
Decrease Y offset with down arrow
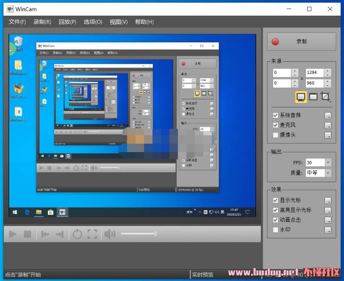[x=295, y=85]
